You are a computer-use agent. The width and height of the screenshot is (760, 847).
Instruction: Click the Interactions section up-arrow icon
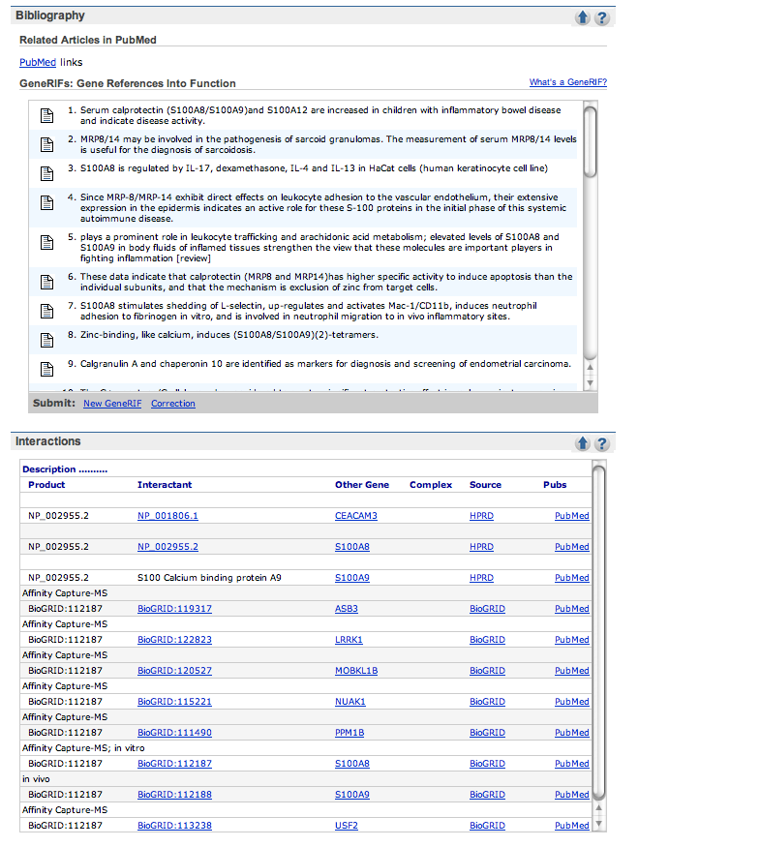(x=582, y=443)
